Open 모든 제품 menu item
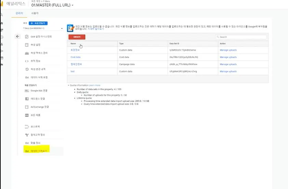The height and width of the screenshot is (189, 288). click(36, 115)
